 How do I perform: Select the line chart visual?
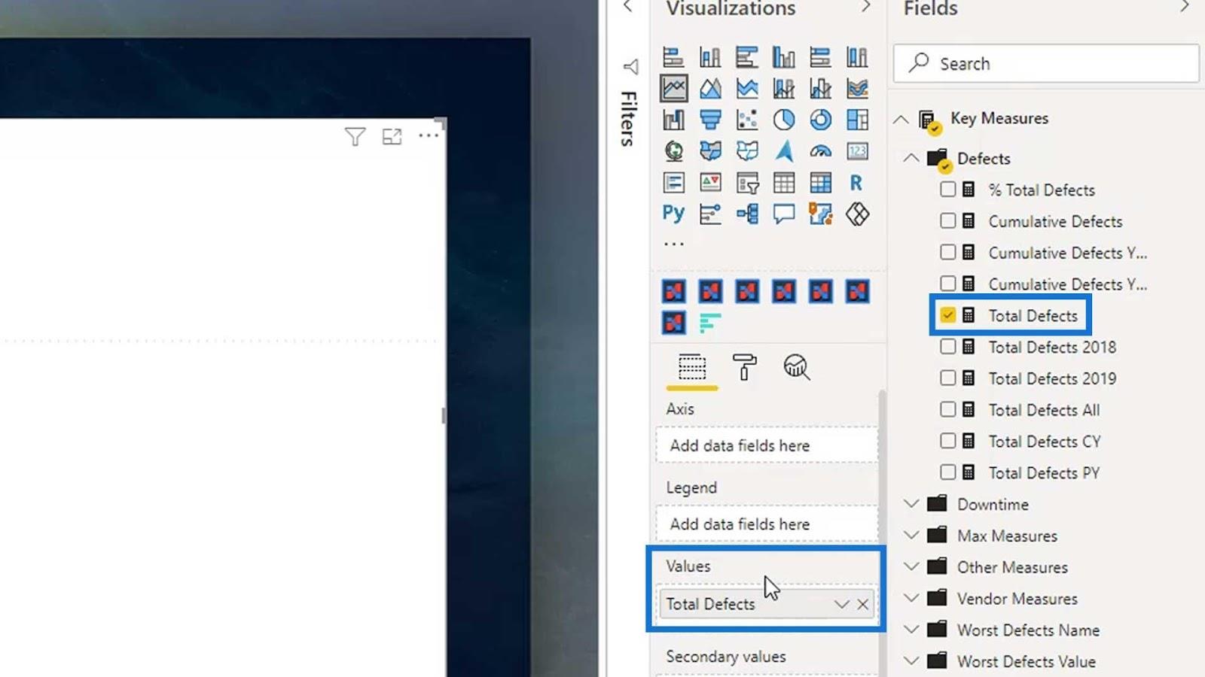click(673, 89)
